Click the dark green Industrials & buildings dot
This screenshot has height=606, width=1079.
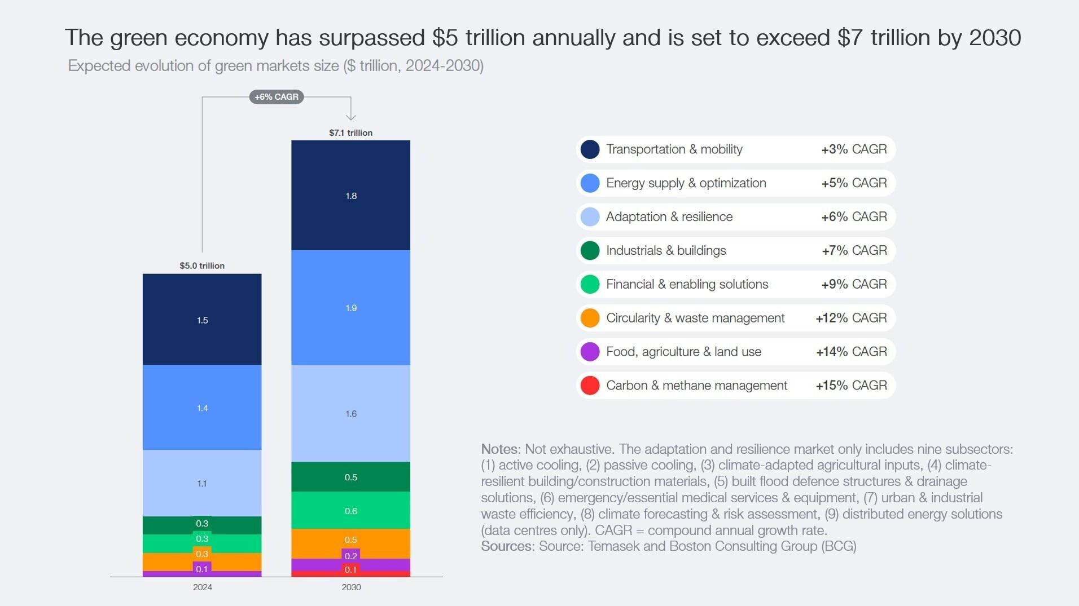click(x=590, y=250)
